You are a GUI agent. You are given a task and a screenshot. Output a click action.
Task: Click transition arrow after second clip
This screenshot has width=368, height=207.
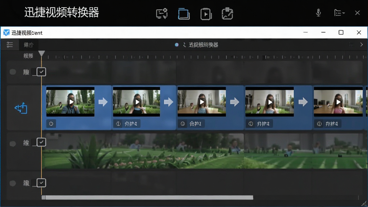pyautogui.click(x=169, y=102)
